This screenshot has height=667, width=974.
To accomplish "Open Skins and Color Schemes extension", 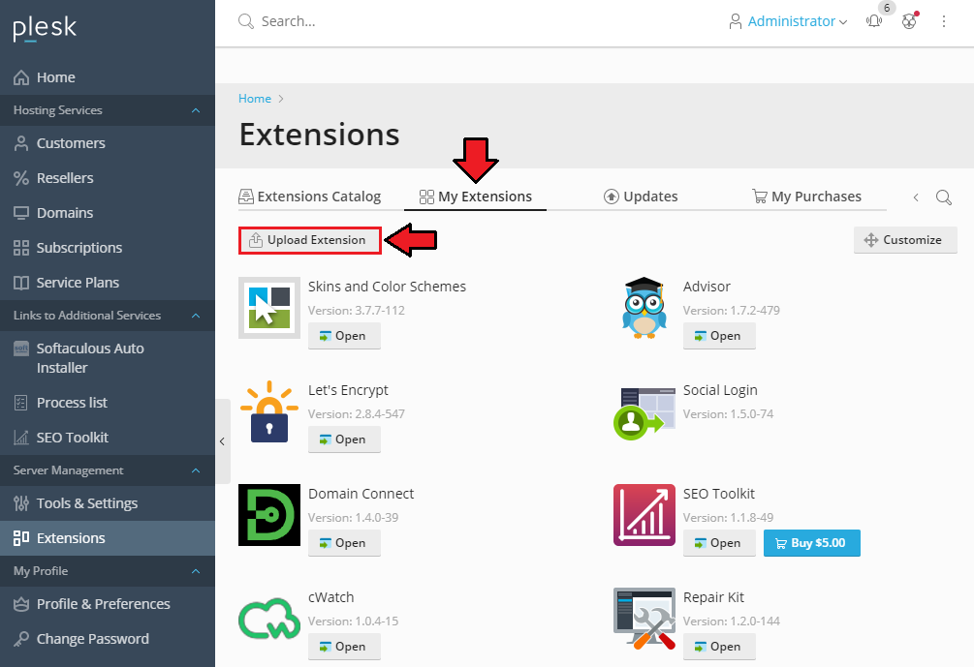I will click(344, 336).
